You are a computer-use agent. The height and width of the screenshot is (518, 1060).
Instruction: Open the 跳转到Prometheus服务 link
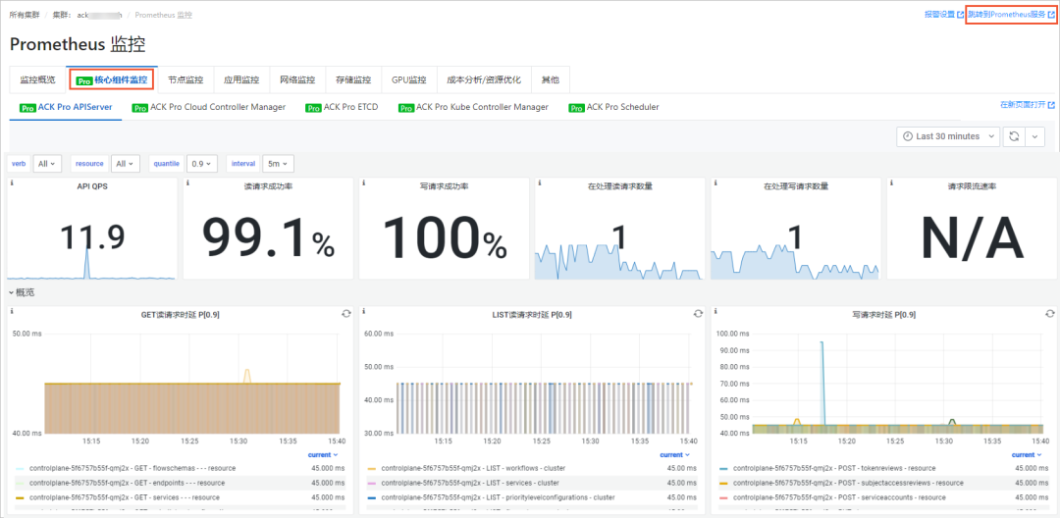1009,15
